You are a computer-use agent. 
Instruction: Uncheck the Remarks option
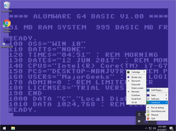coord(136,92)
